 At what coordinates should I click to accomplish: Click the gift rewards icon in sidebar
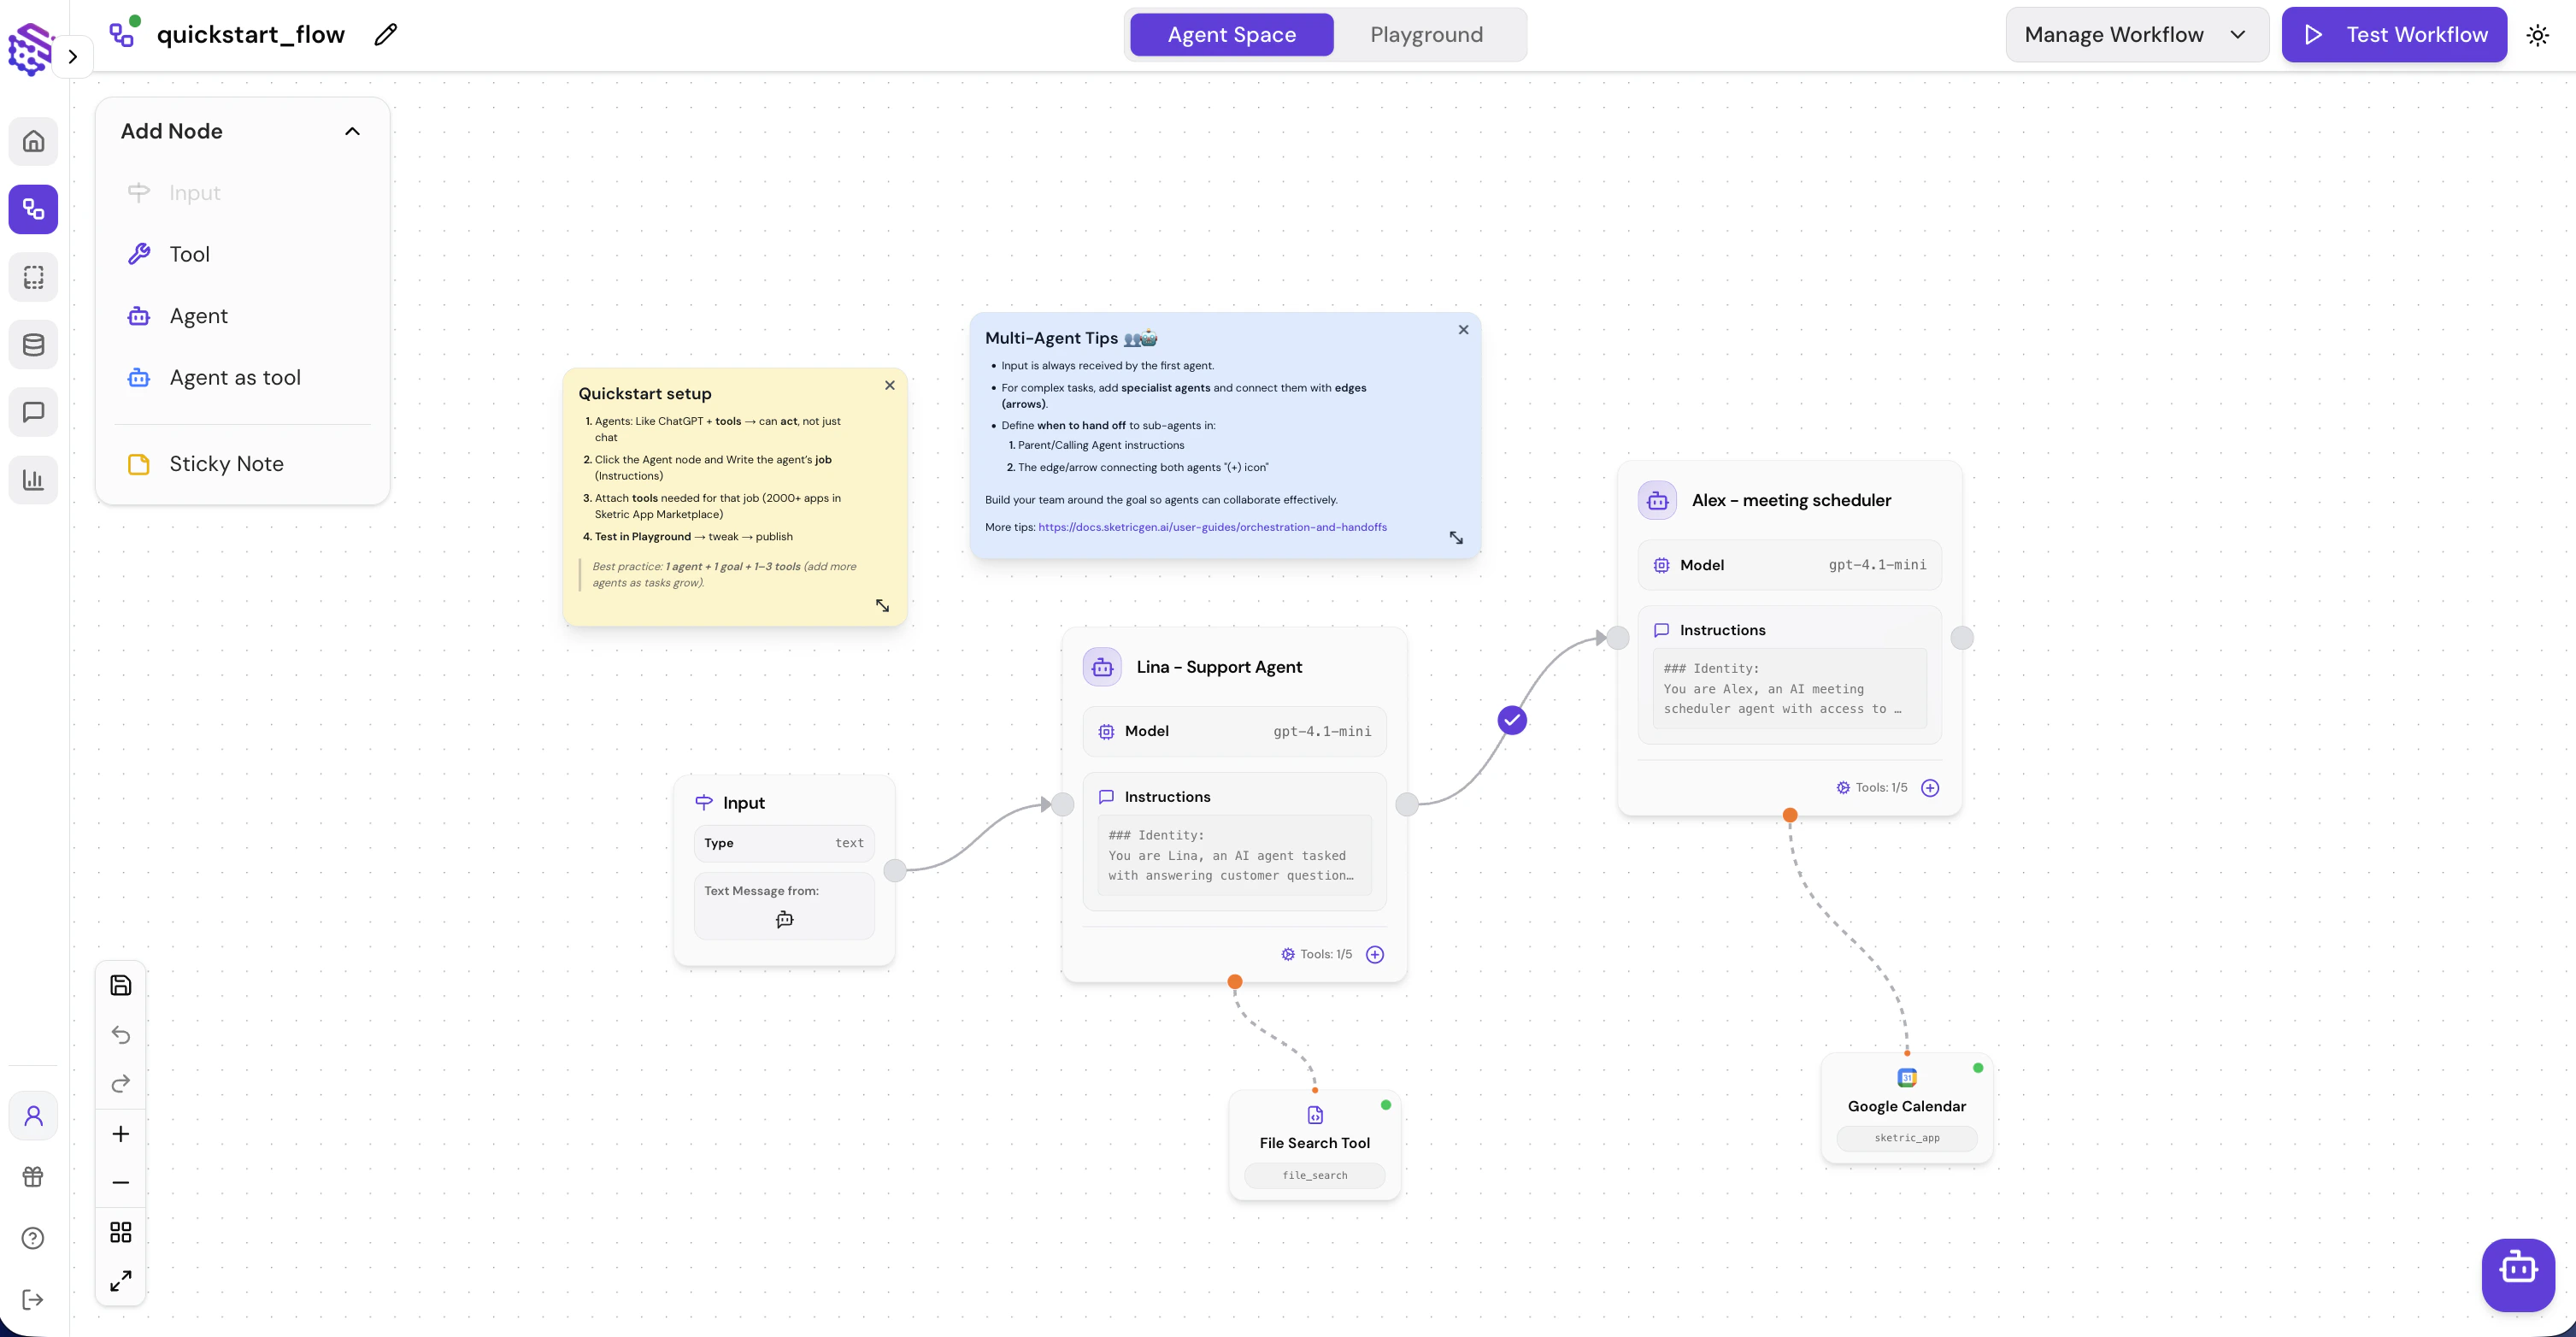33,1177
